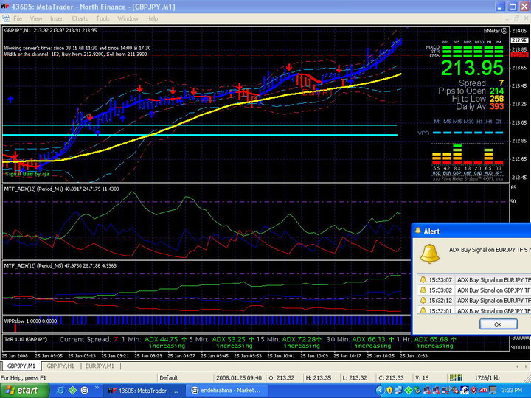Click the '25 Jan 09:37' time axis label
The height and width of the screenshot is (398, 531).
pos(181,356)
